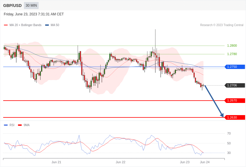
Task: Click the 1.2800 resistance level label
Action: coord(232,46)
